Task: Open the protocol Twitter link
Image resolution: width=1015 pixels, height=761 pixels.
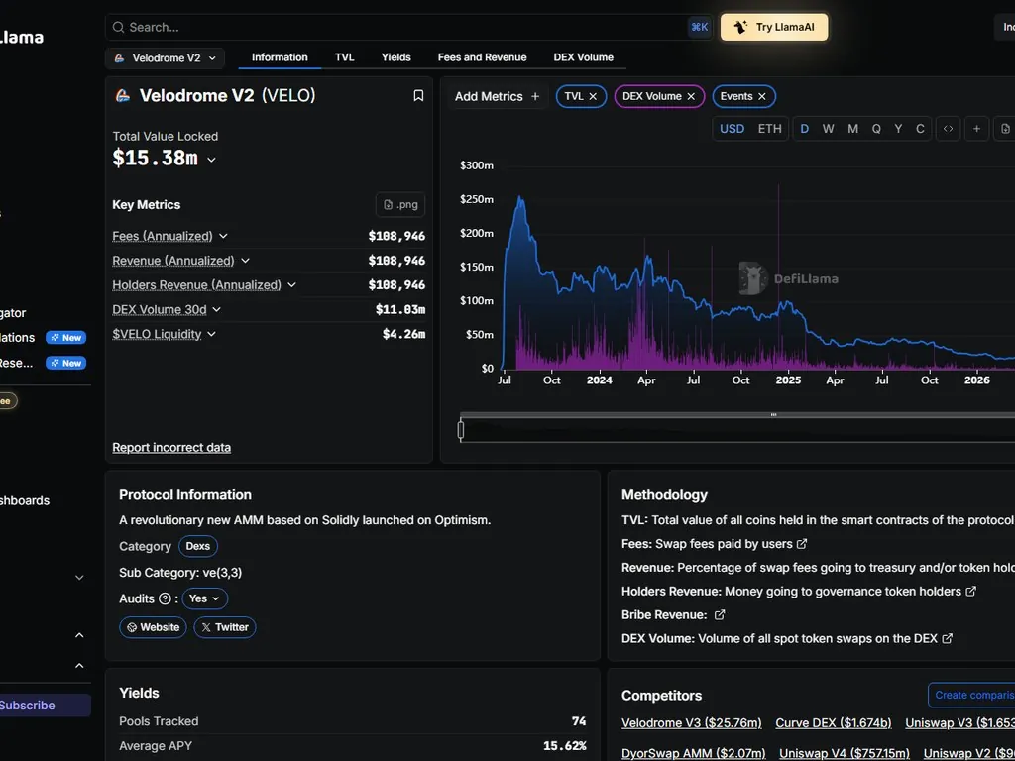Action: (225, 627)
